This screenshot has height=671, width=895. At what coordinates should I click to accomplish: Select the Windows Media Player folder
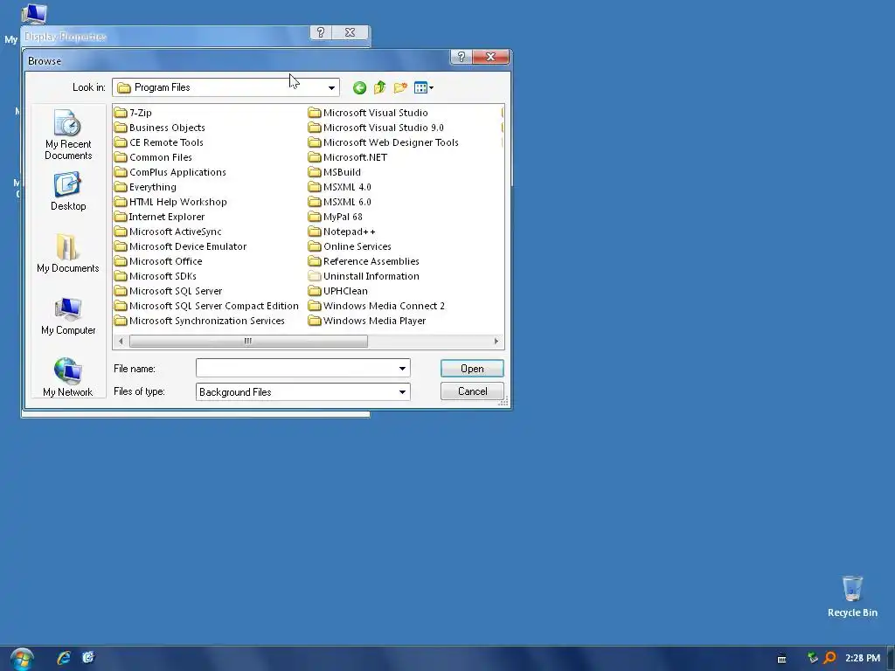click(367, 321)
